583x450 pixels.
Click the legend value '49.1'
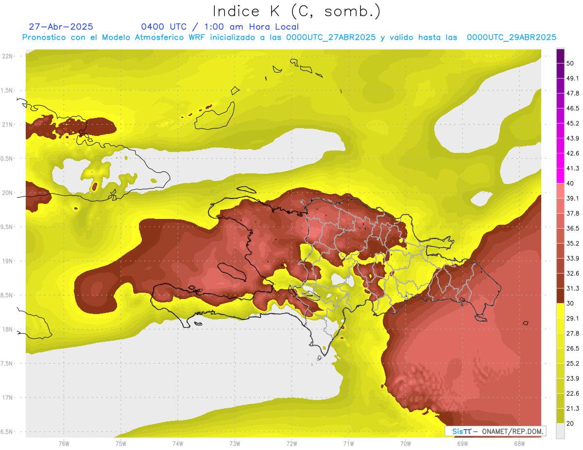(573, 78)
